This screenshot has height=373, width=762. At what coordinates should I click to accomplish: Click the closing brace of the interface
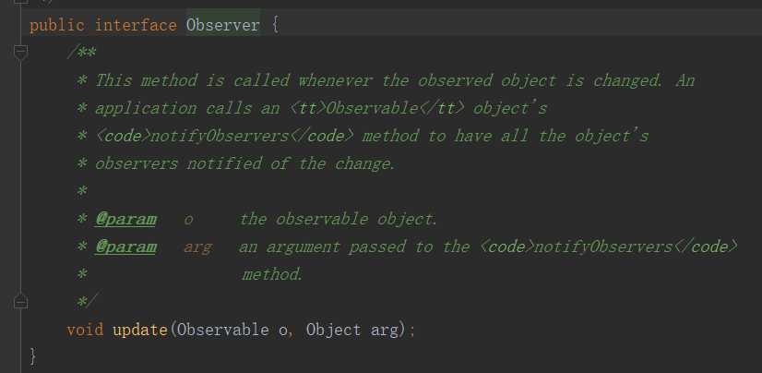[x=34, y=356]
